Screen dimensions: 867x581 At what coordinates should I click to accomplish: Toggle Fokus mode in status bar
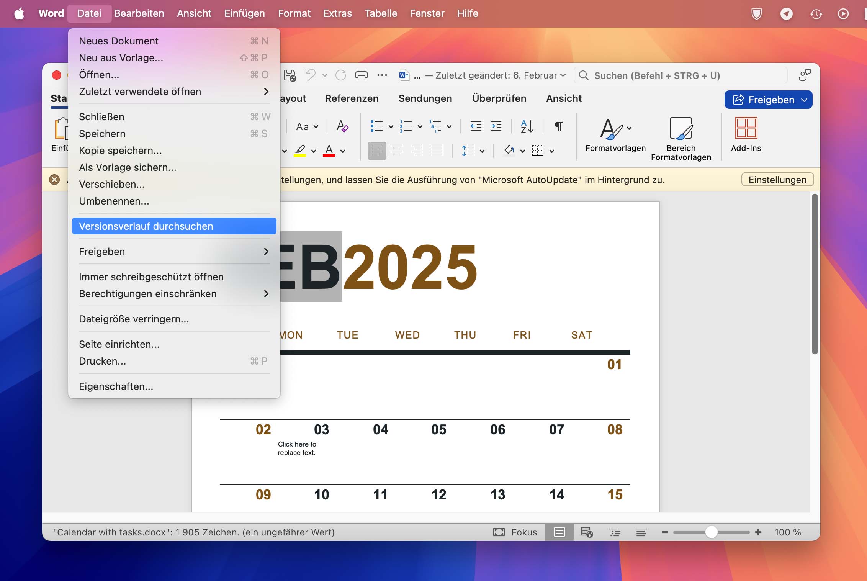(x=515, y=532)
